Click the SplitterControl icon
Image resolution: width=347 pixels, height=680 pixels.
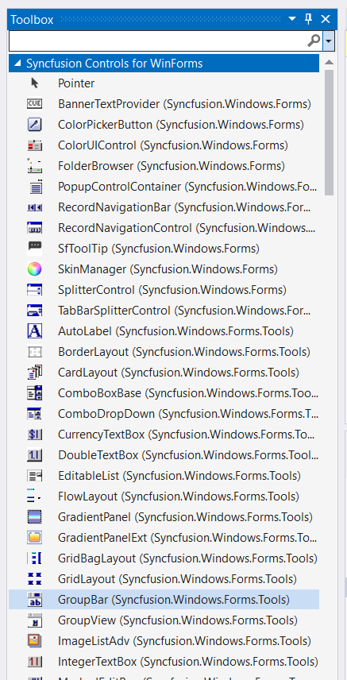click(34, 290)
